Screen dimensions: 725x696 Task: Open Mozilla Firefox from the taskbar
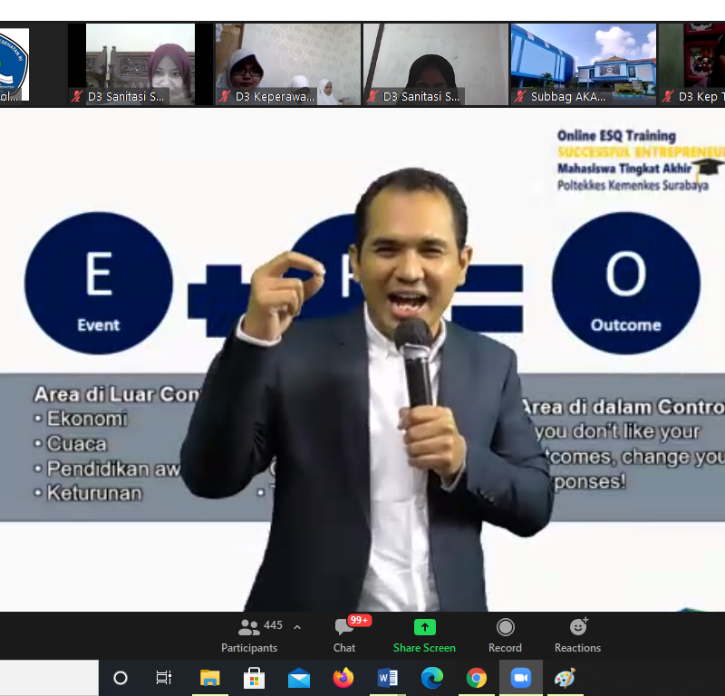(x=343, y=678)
